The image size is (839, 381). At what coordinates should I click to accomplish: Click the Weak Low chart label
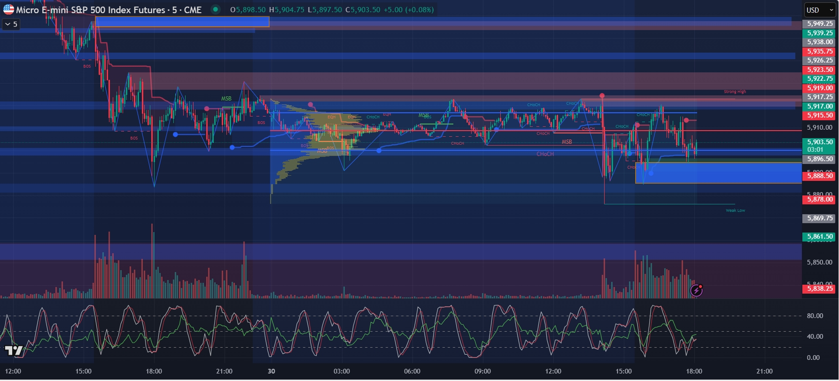tap(735, 210)
